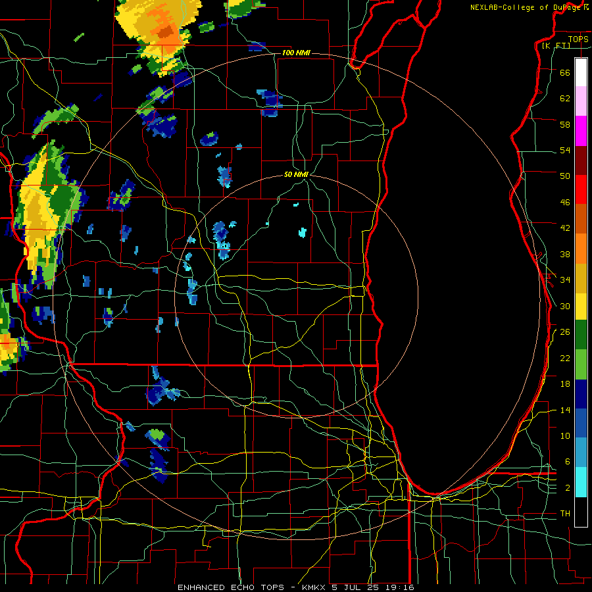Pick the magenta legend swatch
The width and height of the screenshot is (592, 592).
(581, 131)
